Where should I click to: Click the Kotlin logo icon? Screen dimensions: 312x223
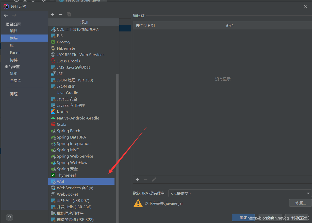(53, 112)
